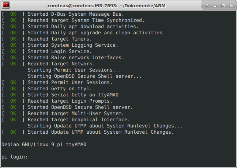Maximize the terminal window
The height and width of the screenshot is (168, 237).
[x=223, y=5]
